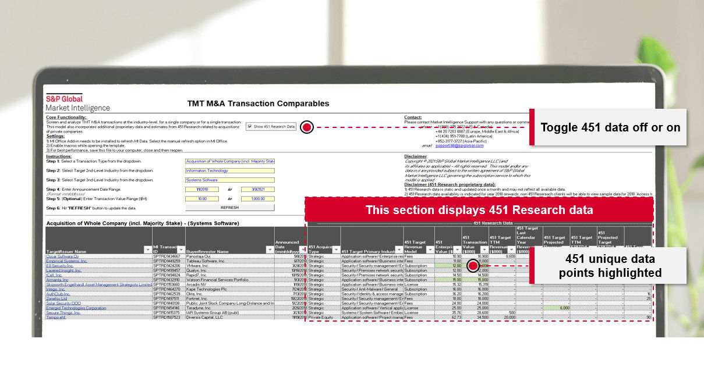Open the 451 Acquirer Type filter arrow
The image size is (704, 392).
click(336, 250)
